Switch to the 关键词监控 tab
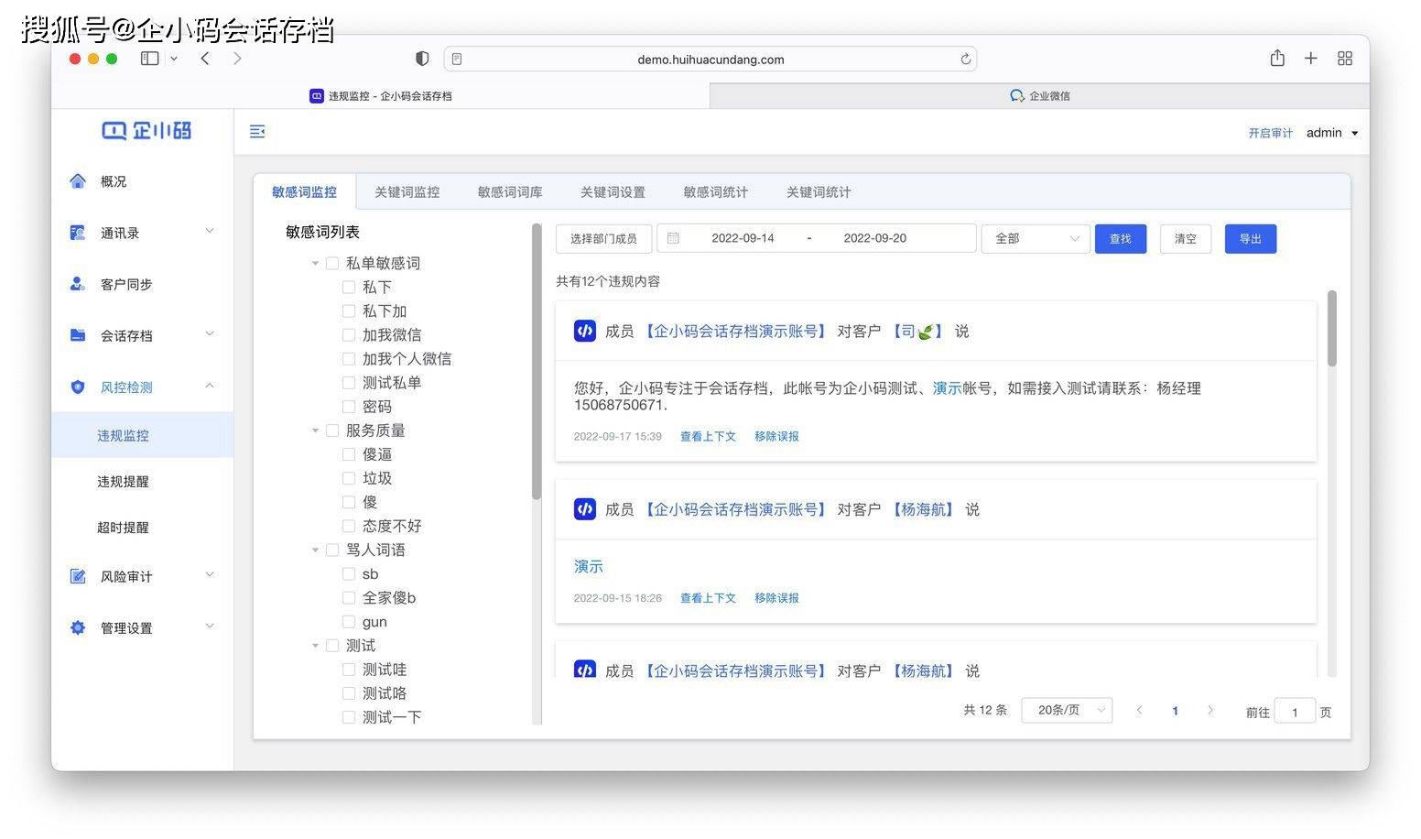 (x=407, y=192)
